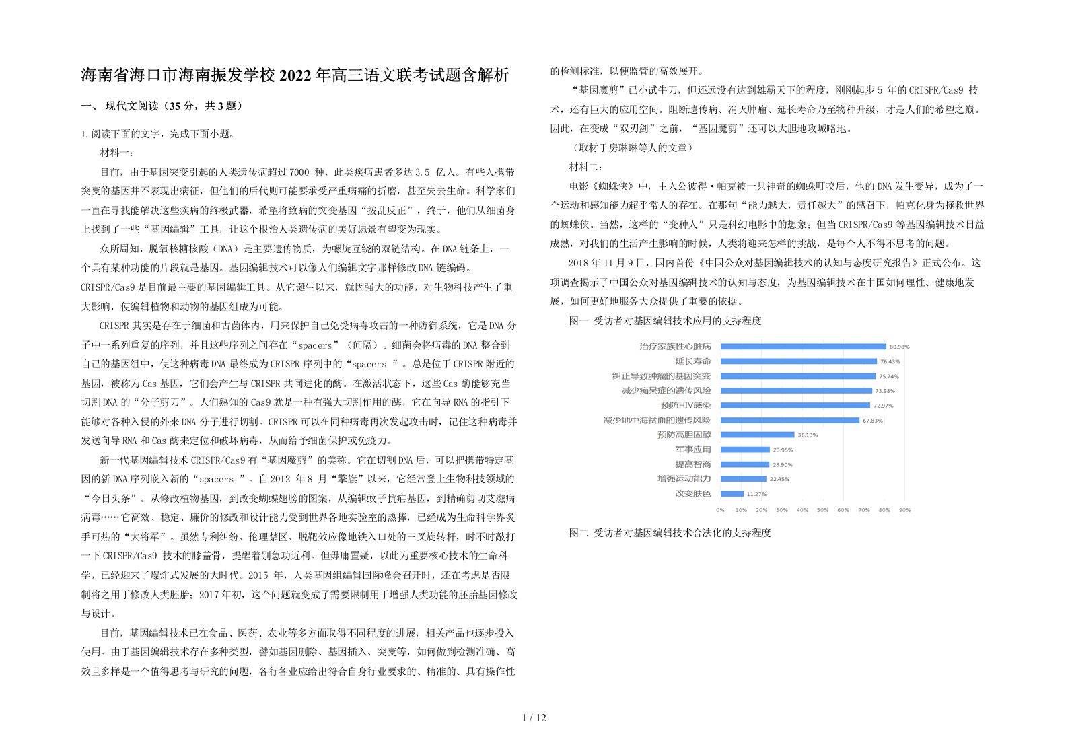Screen dimensions: 1068x755
Task: Click the chart label 军事应用
Action: pyautogui.click(x=693, y=450)
